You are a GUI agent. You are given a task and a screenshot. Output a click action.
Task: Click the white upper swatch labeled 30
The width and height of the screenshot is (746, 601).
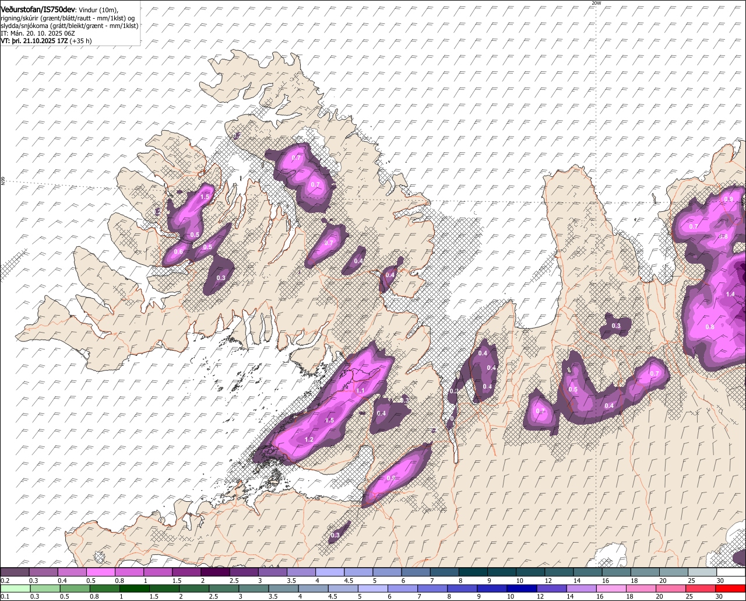point(731,572)
